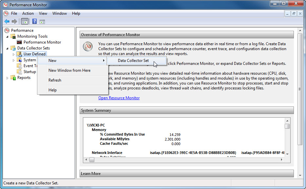This screenshot has height=189, width=306.
Task: Click the app icon in the title bar
Action: coord(5,5)
